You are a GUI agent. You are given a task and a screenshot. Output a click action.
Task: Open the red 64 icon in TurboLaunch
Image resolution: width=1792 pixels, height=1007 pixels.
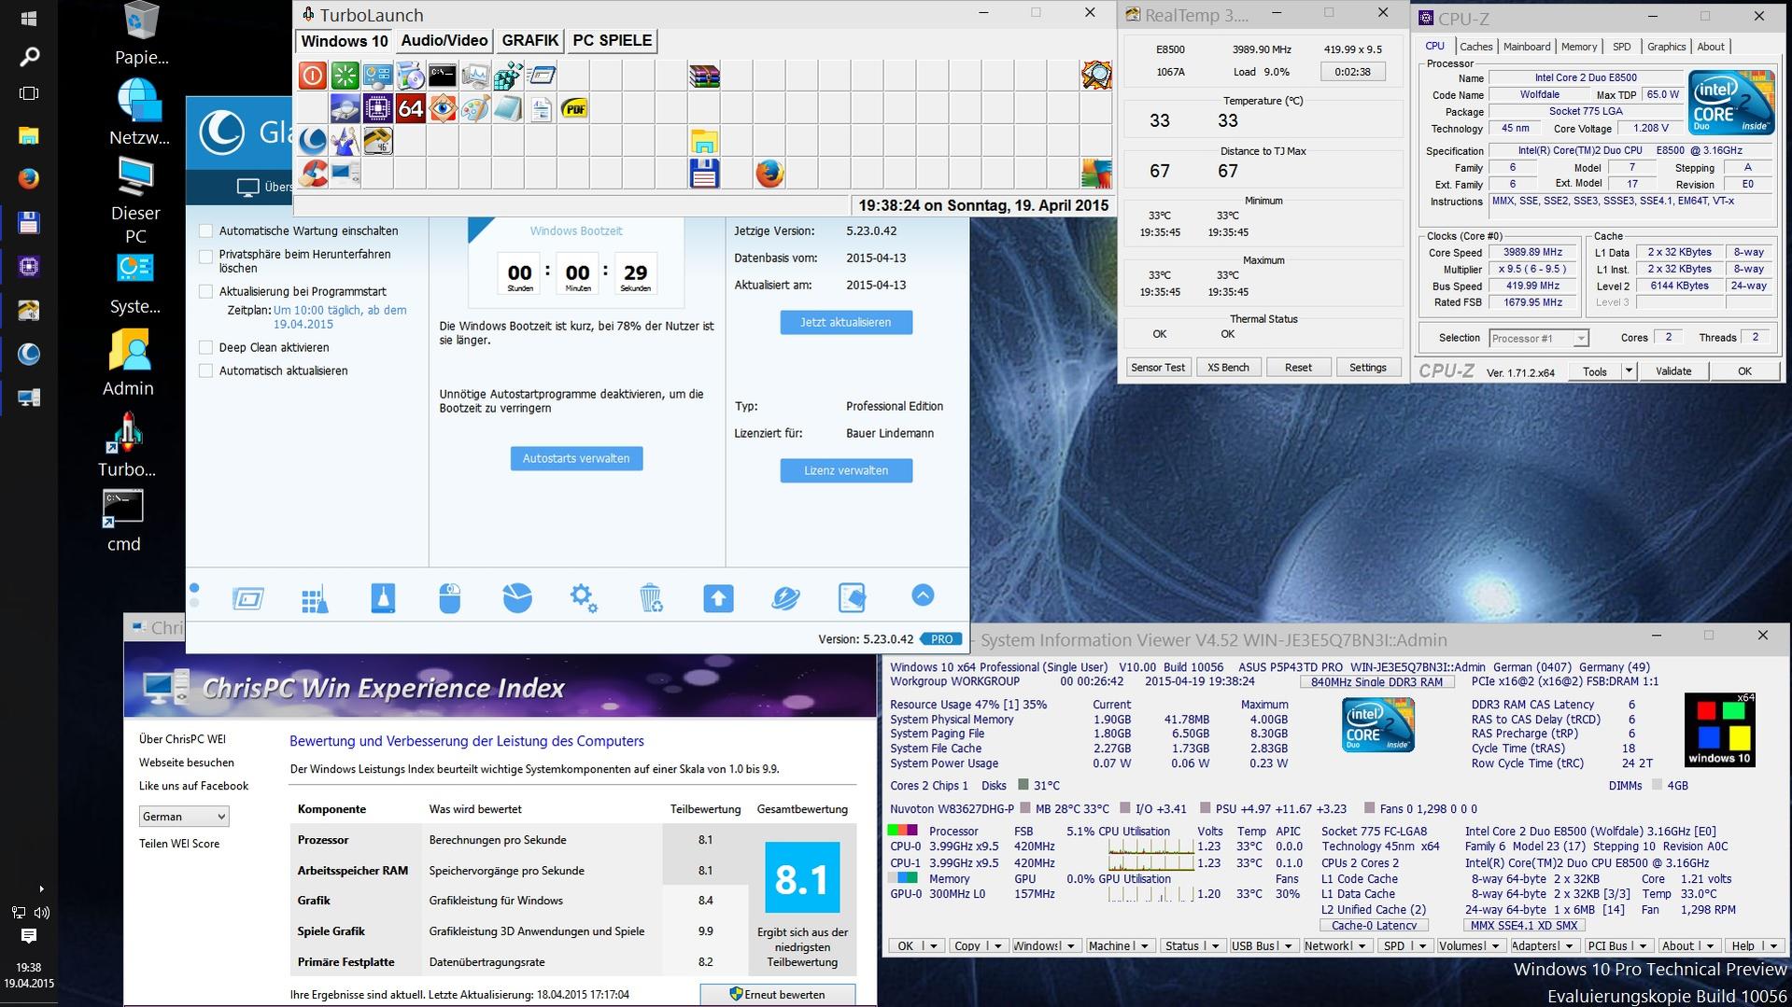tap(410, 108)
